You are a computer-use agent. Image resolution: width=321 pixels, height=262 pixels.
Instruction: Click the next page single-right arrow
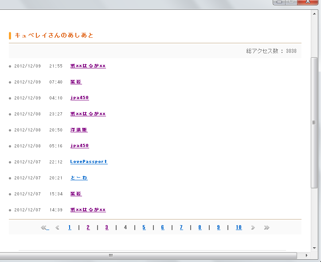pyautogui.click(x=253, y=228)
